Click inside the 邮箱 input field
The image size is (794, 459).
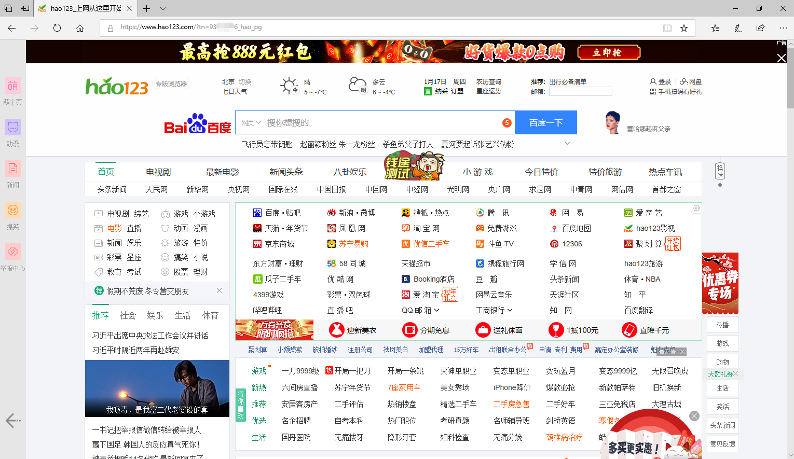pyautogui.click(x=580, y=91)
